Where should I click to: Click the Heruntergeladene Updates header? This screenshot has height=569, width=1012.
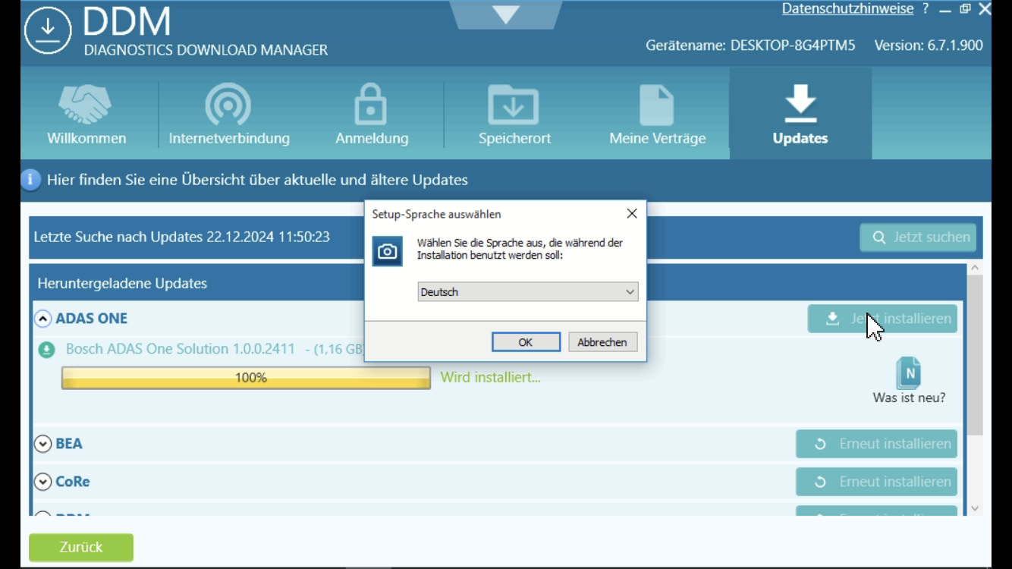(x=122, y=284)
